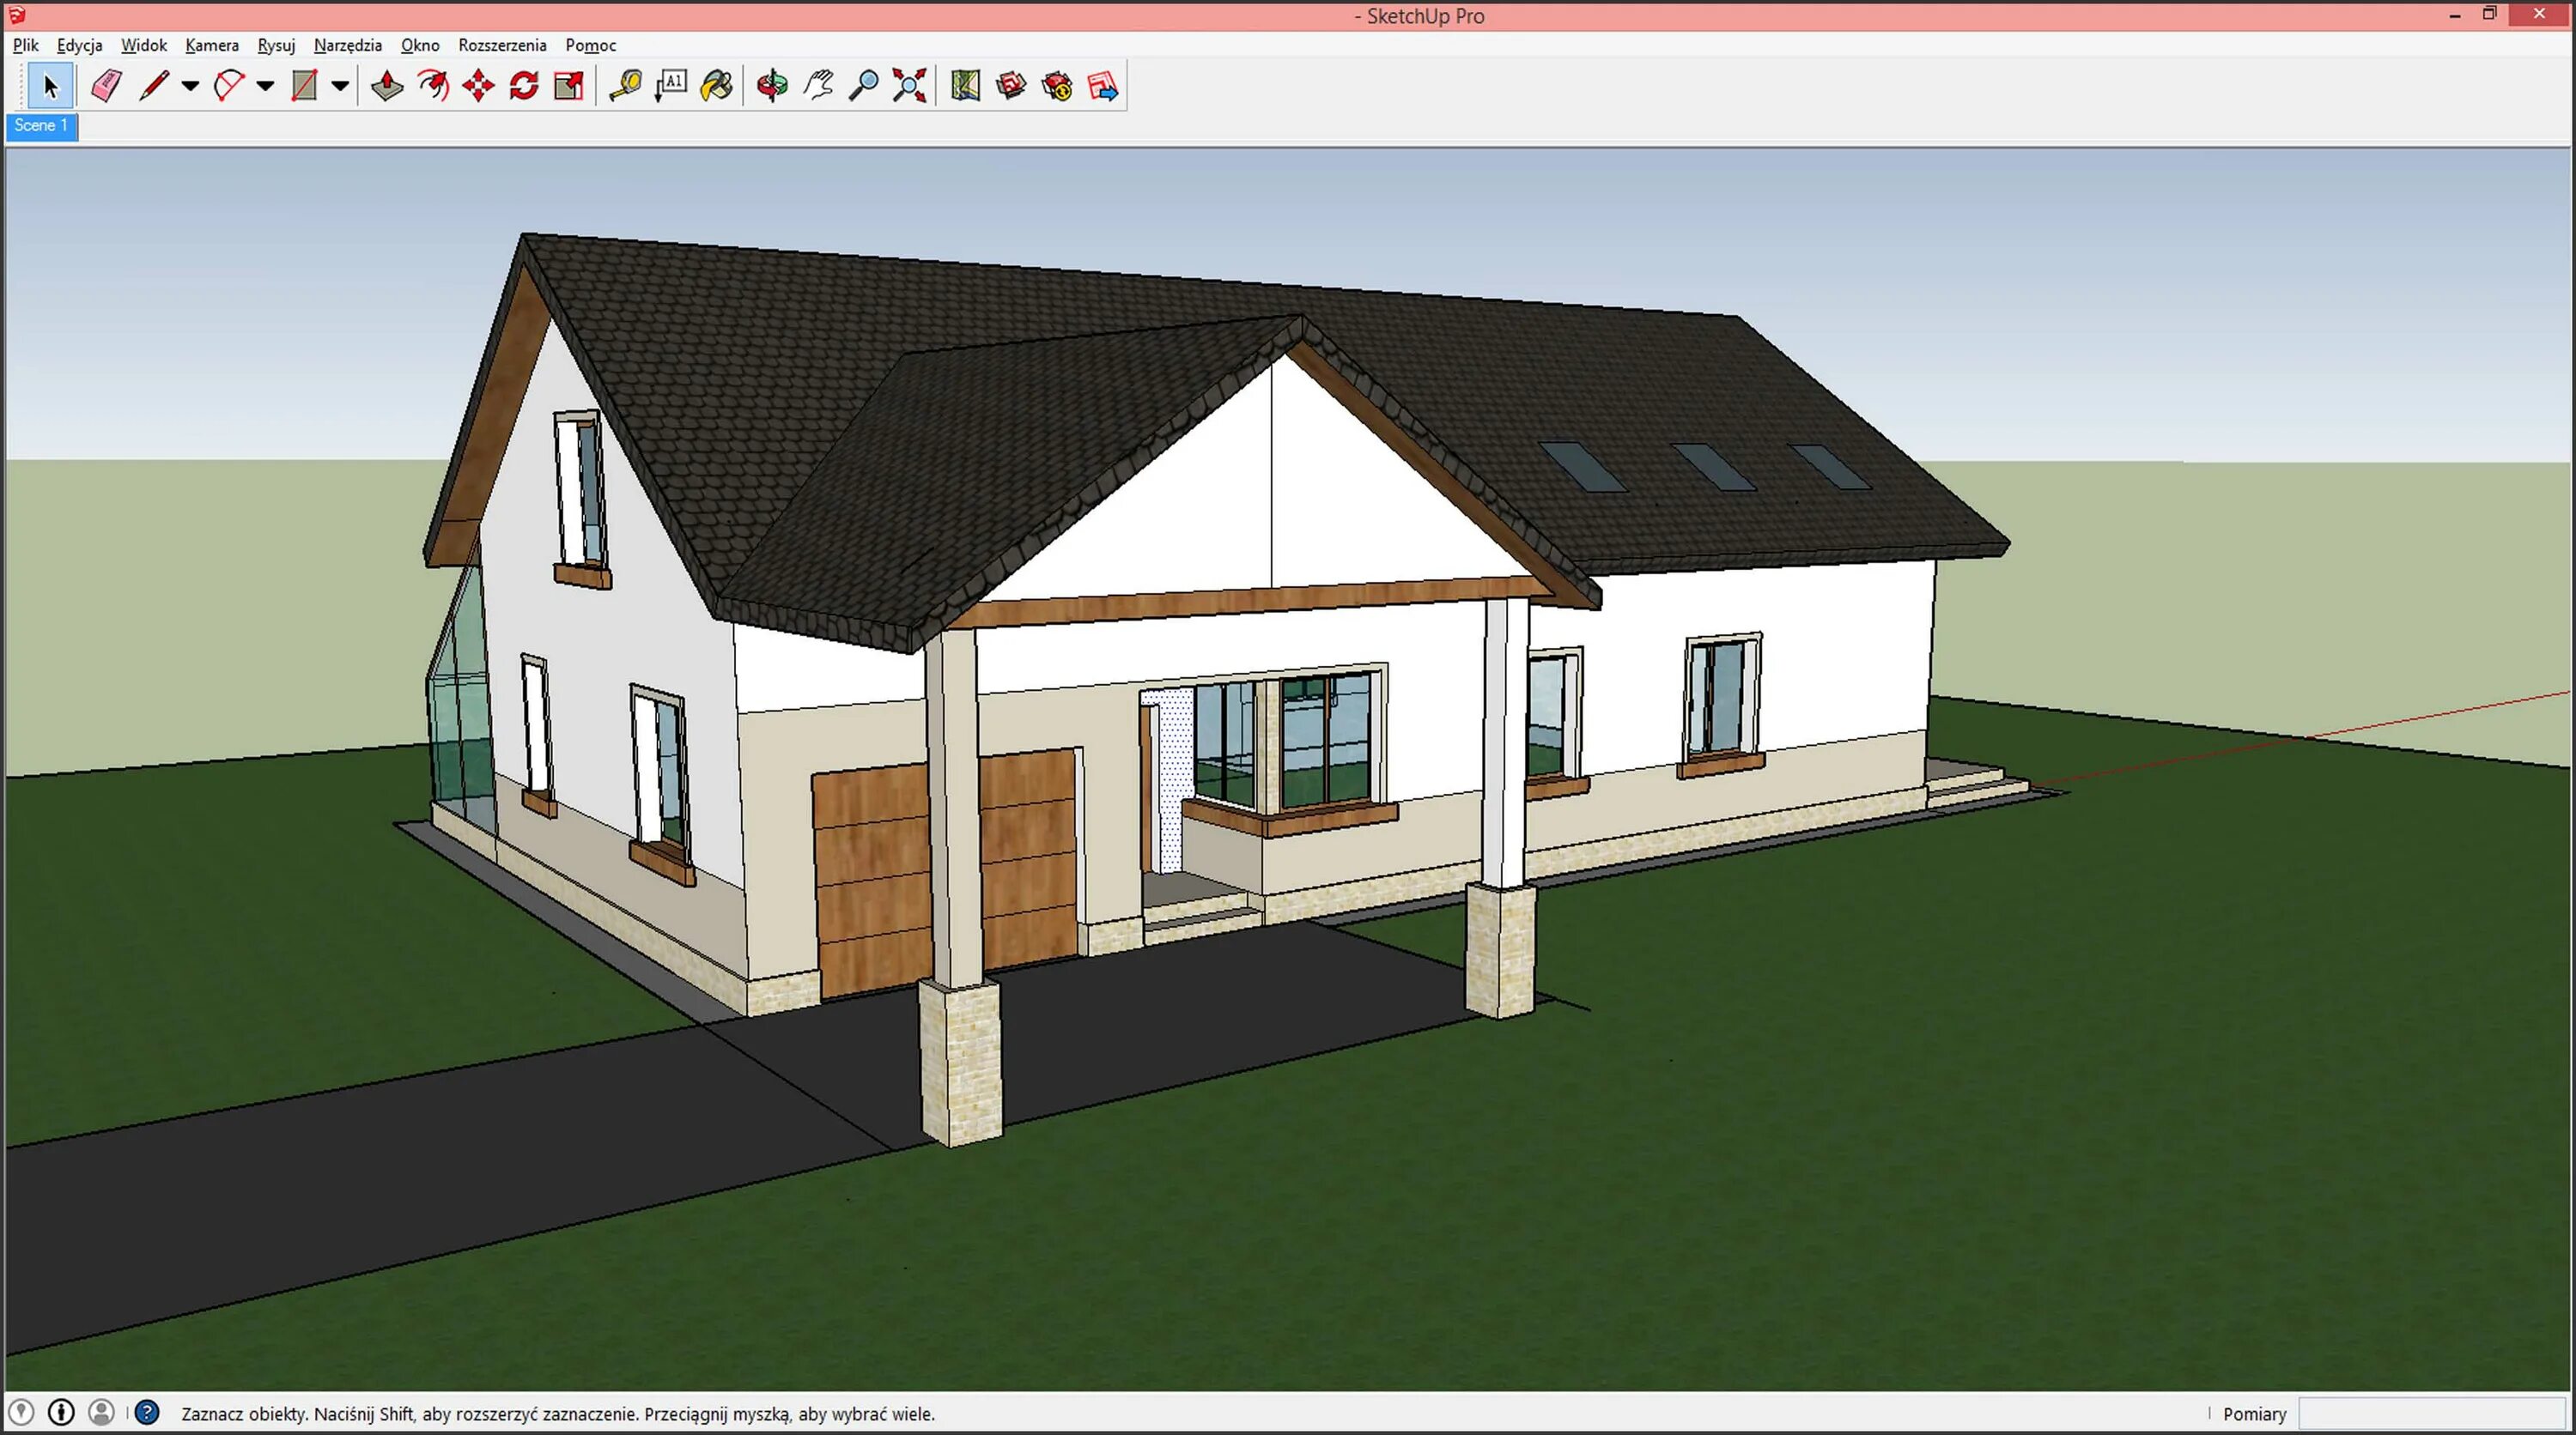Expand the Line tool dropdown arrow
Viewport: 2576px width, 1435px height.
point(190,86)
